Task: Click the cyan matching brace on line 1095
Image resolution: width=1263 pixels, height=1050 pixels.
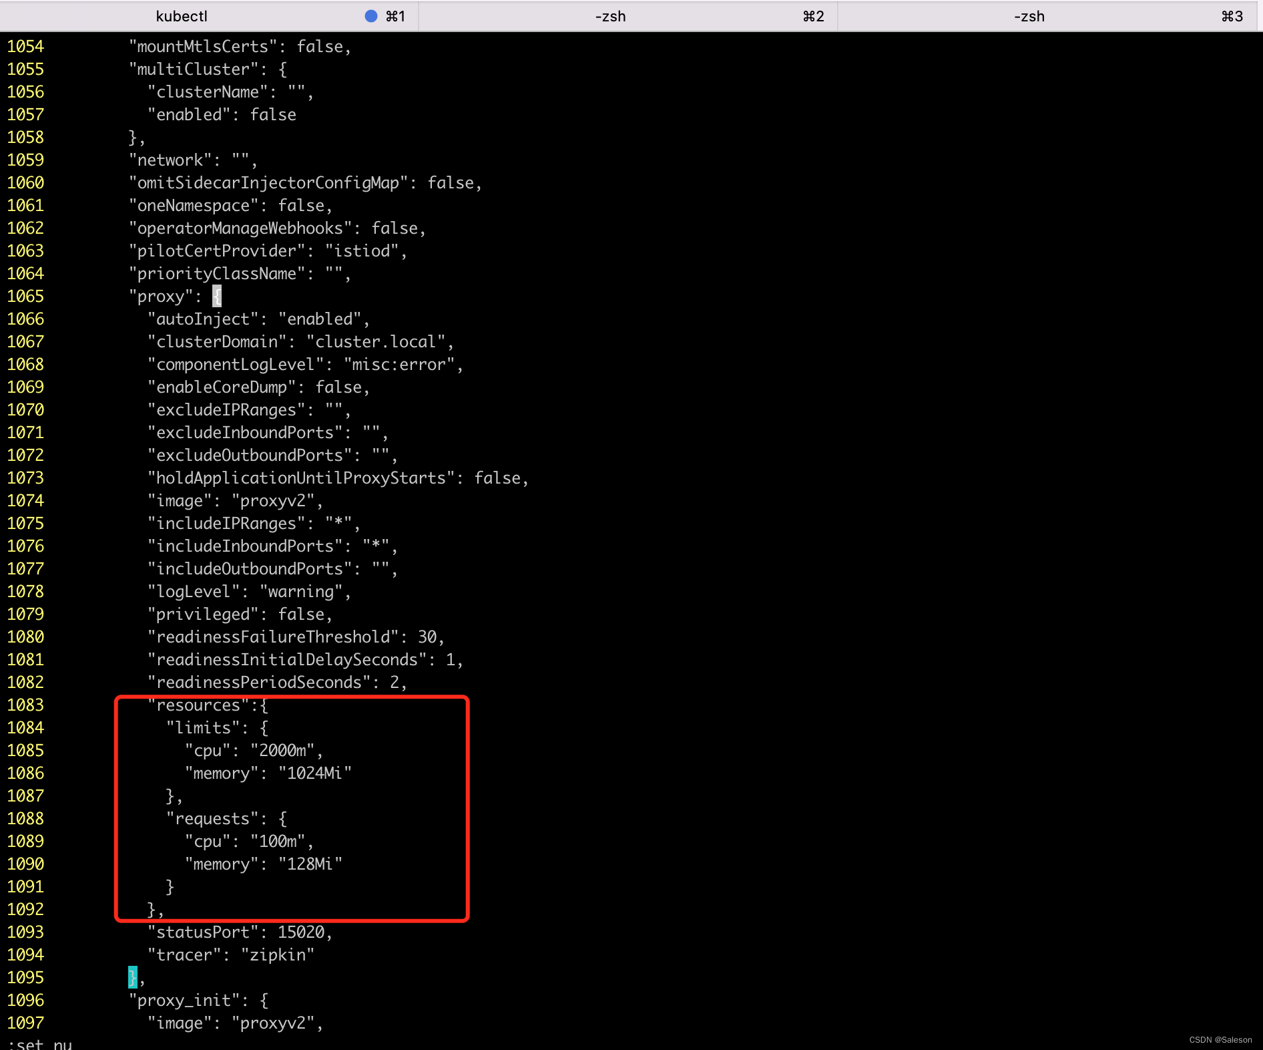Action: 133,977
